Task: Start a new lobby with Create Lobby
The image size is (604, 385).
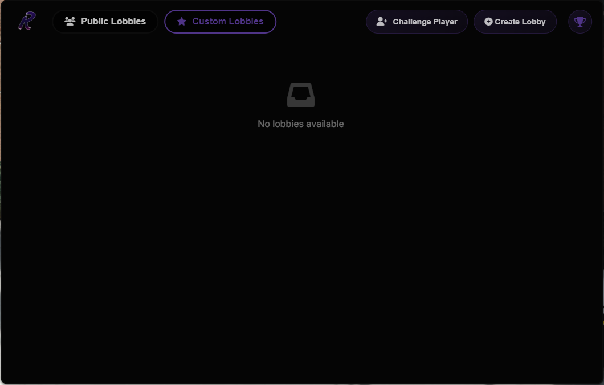Action: tap(515, 22)
